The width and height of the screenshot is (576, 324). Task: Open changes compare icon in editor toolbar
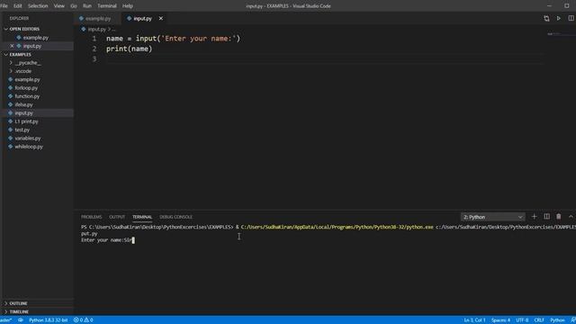tap(546, 18)
